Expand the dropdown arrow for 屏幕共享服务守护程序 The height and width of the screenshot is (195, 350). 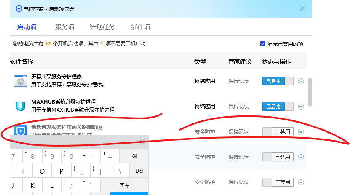pos(301,81)
